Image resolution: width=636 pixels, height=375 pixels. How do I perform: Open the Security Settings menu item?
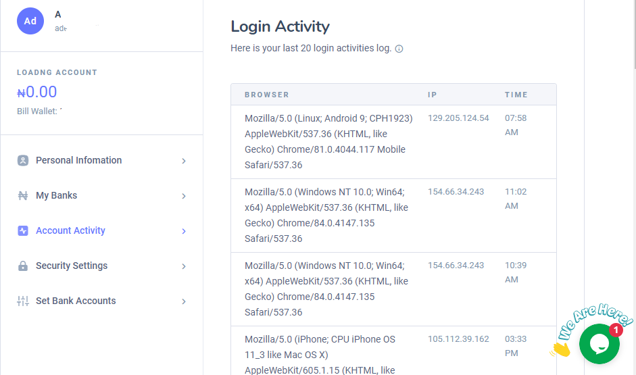(102, 266)
